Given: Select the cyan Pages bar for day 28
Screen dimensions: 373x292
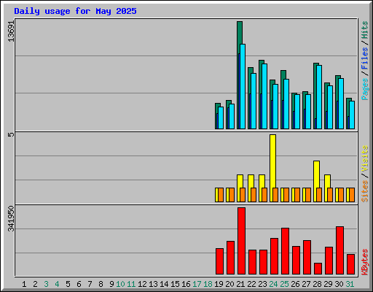Looking at the screenshot, I should [319, 97].
